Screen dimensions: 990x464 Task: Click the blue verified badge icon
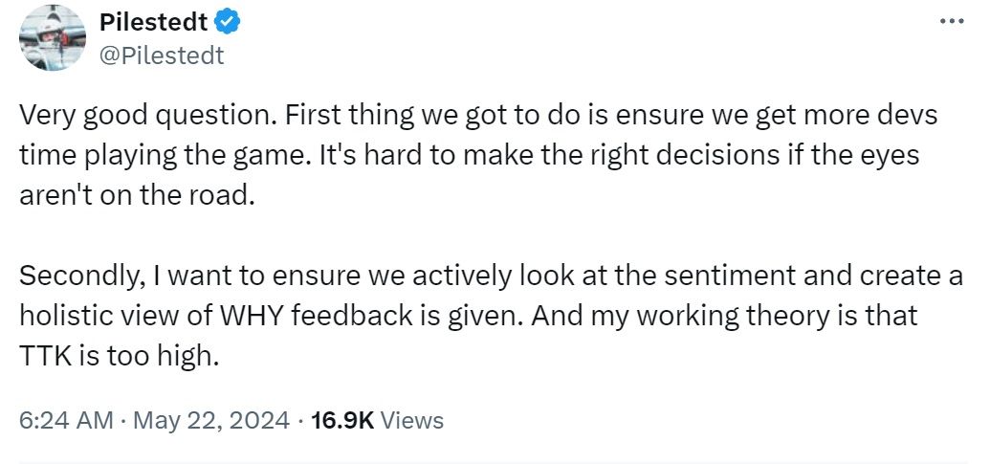tap(226, 20)
